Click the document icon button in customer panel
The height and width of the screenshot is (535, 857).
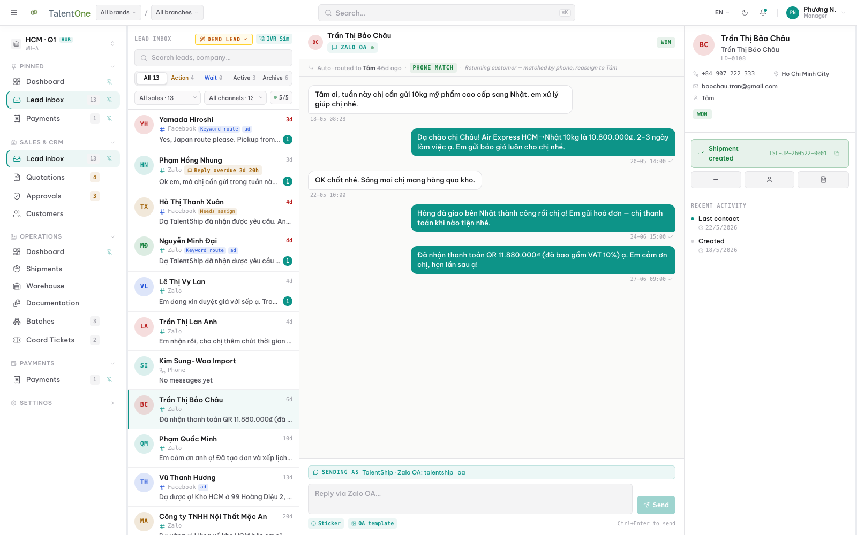823,180
